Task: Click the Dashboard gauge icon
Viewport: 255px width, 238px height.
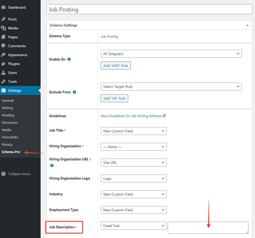Action: [3, 7]
